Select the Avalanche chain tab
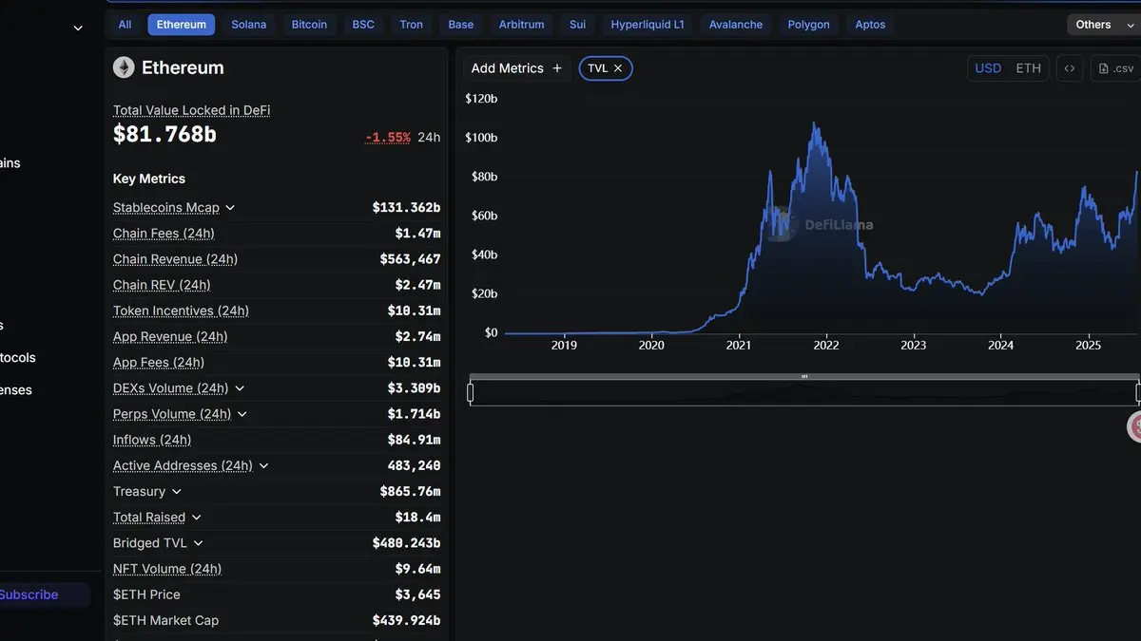This screenshot has width=1141, height=641. pyautogui.click(x=736, y=25)
